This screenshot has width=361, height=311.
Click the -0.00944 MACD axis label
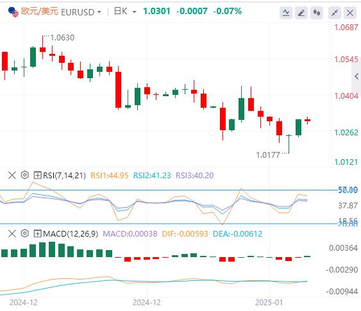tap(342, 292)
